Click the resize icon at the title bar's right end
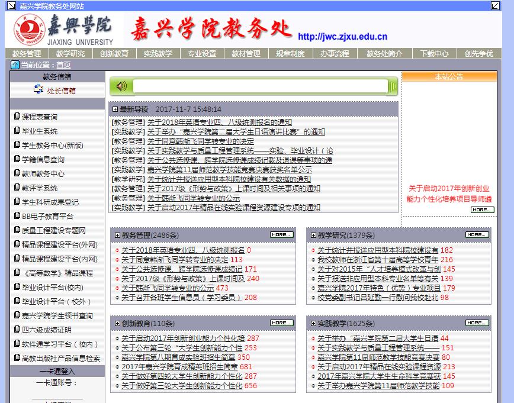The width and height of the screenshot is (514, 403). coord(495,5)
